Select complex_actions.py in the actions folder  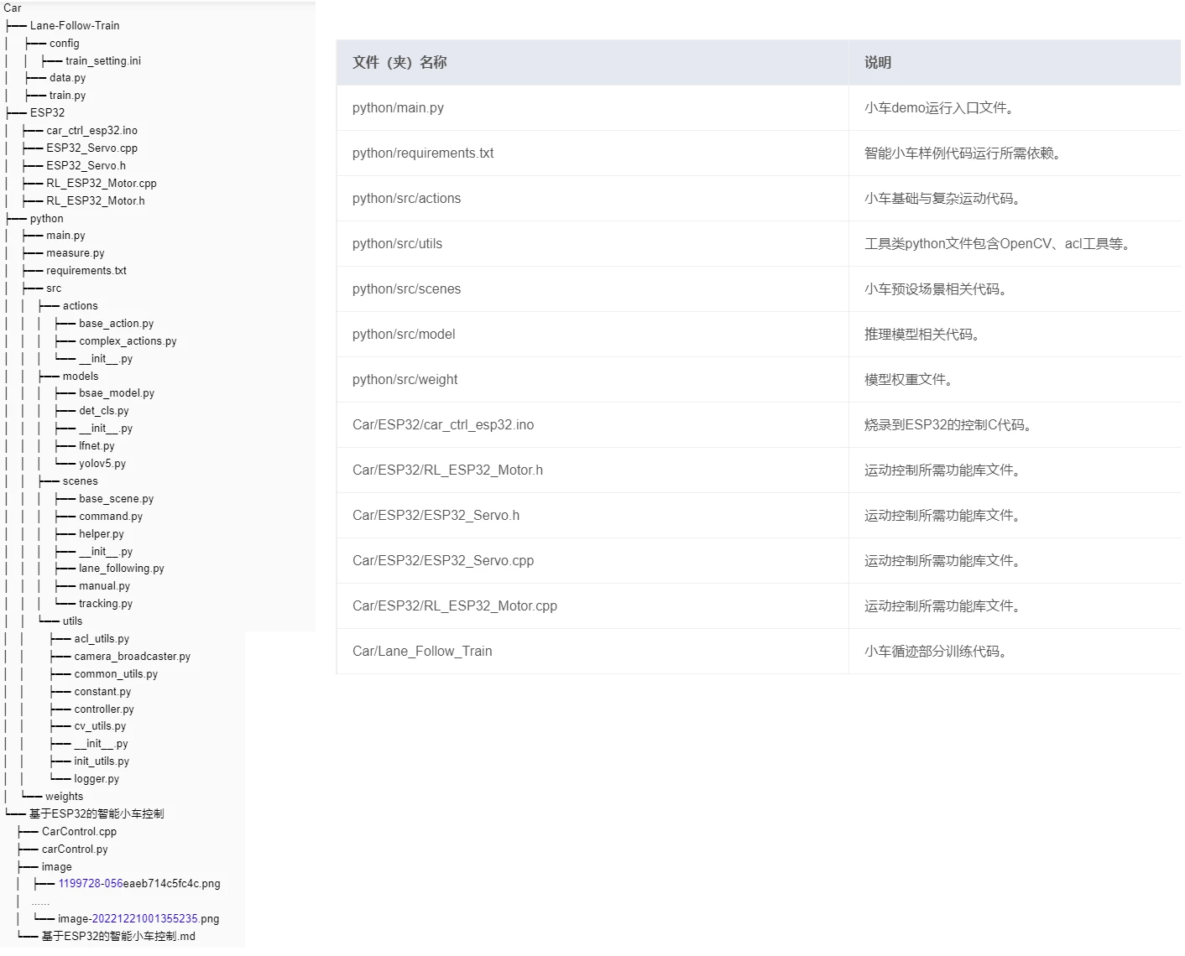[x=128, y=340]
